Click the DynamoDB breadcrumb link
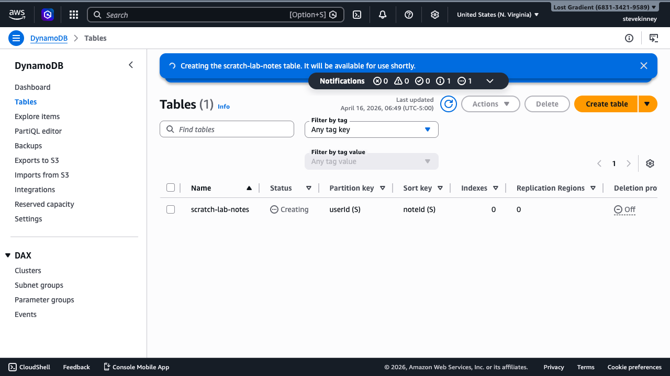The height and width of the screenshot is (376, 670). coord(49,38)
